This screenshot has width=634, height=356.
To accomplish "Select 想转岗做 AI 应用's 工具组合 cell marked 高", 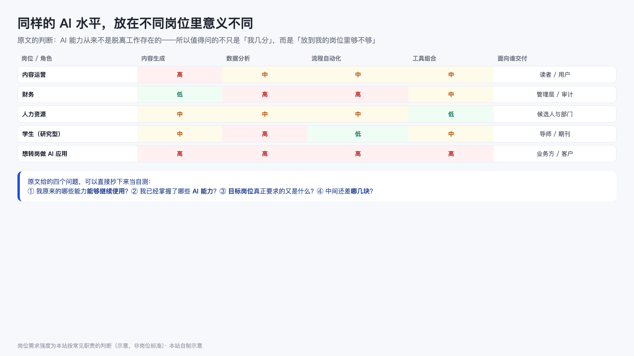I will (451, 154).
